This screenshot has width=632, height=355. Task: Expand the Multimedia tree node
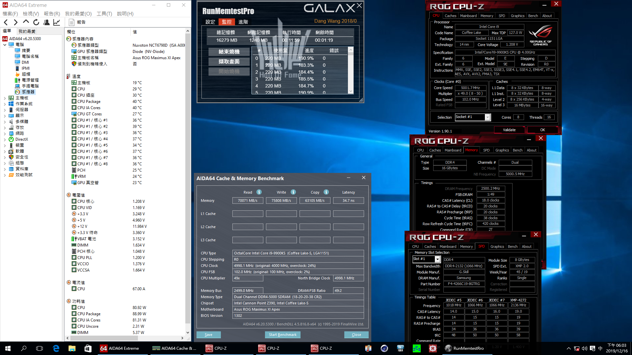(5, 122)
